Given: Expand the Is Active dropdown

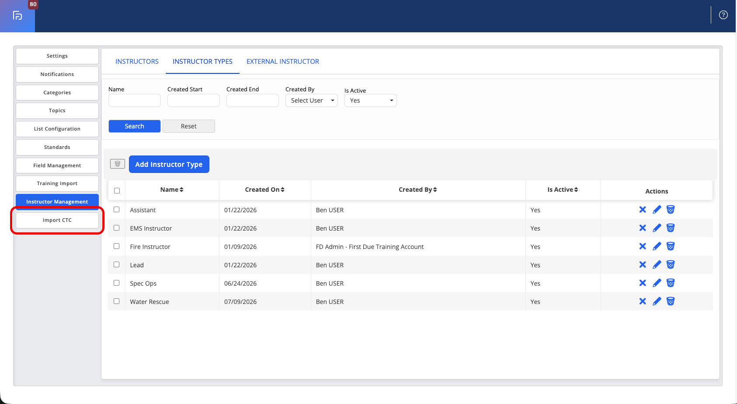Looking at the screenshot, I should (371, 100).
